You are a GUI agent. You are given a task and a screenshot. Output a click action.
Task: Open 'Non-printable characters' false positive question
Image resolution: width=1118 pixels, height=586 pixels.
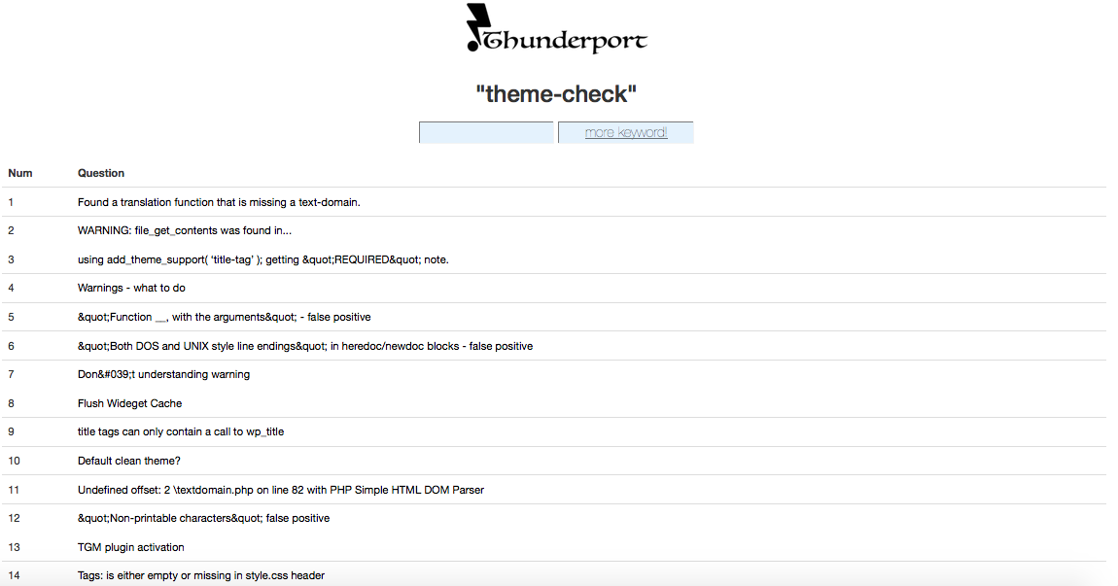click(x=203, y=518)
